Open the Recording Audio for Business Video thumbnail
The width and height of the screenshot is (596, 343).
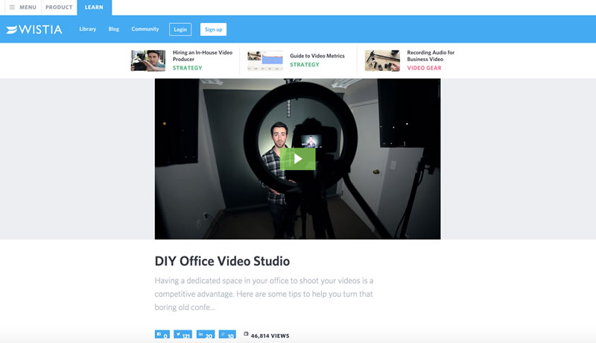tap(382, 60)
